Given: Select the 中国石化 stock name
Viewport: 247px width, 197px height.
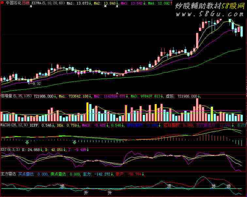Looking at the screenshot, I should [13, 3].
